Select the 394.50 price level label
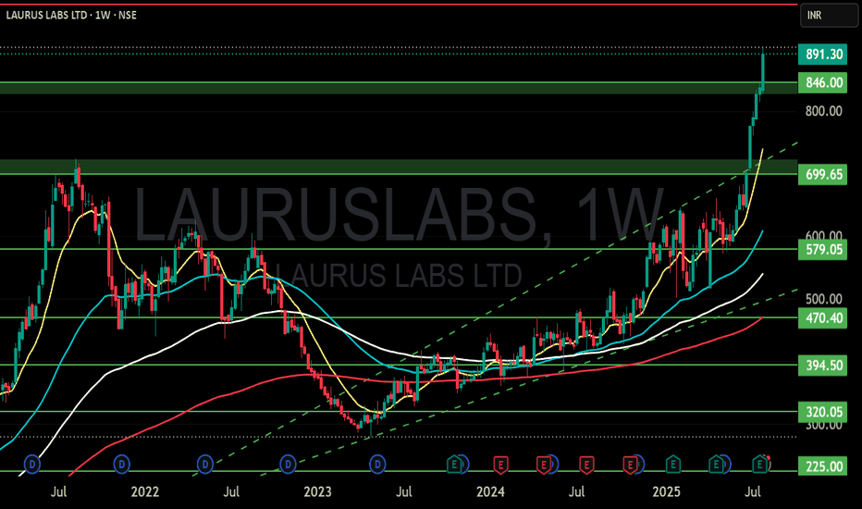 (x=822, y=366)
